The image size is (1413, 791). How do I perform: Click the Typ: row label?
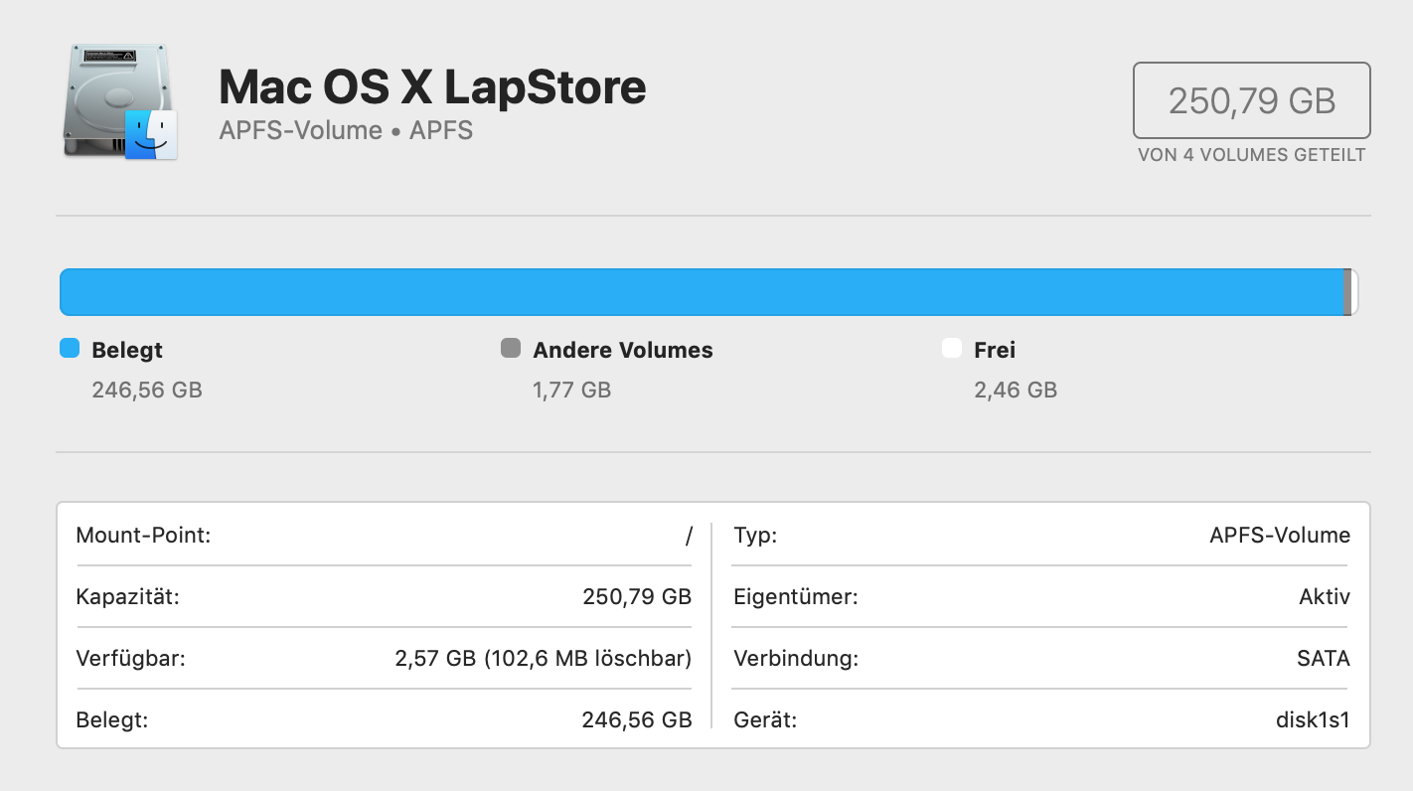click(x=755, y=536)
